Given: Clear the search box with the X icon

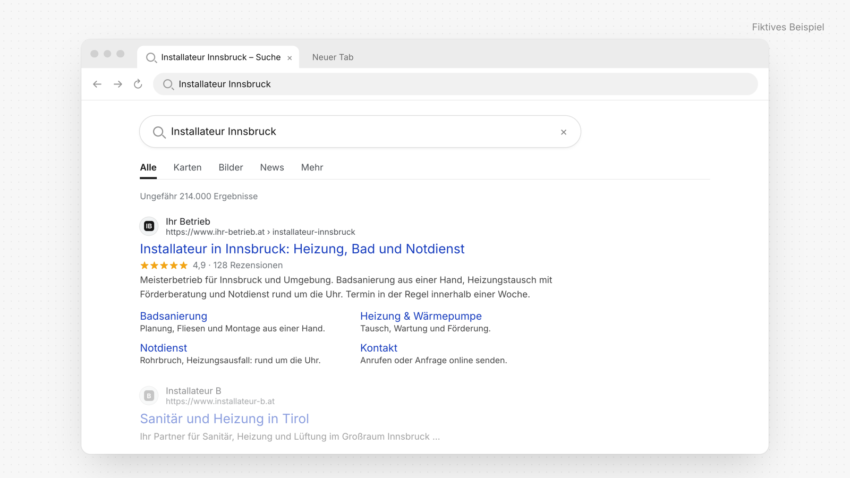Looking at the screenshot, I should click(x=564, y=132).
